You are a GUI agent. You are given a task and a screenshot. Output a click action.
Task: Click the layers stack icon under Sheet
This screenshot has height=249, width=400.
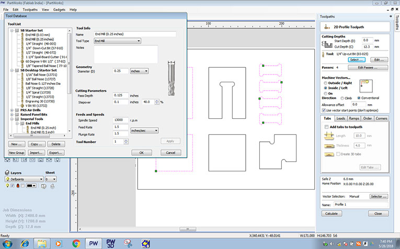pos(52,186)
